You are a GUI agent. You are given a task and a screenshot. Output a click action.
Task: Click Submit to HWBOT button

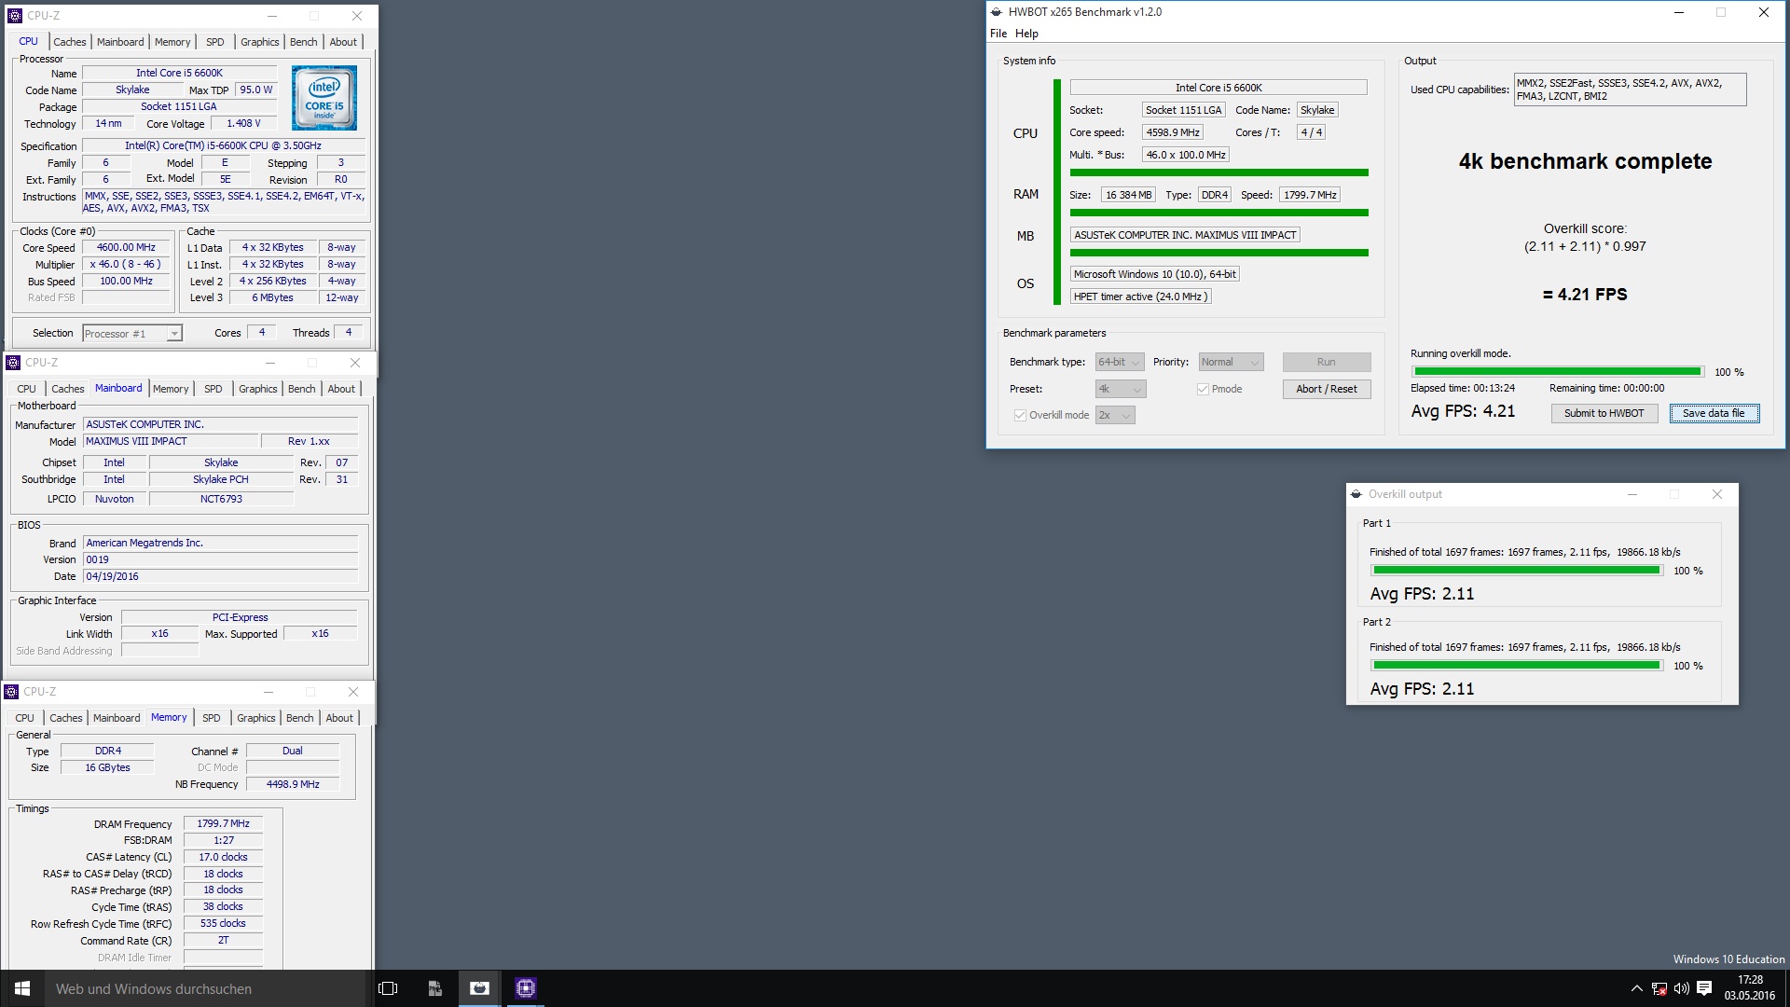pos(1604,414)
